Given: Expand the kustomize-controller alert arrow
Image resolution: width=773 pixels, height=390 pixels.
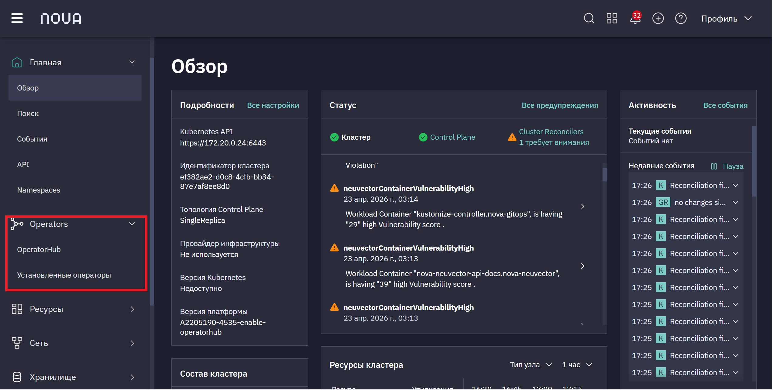Looking at the screenshot, I should (x=583, y=207).
